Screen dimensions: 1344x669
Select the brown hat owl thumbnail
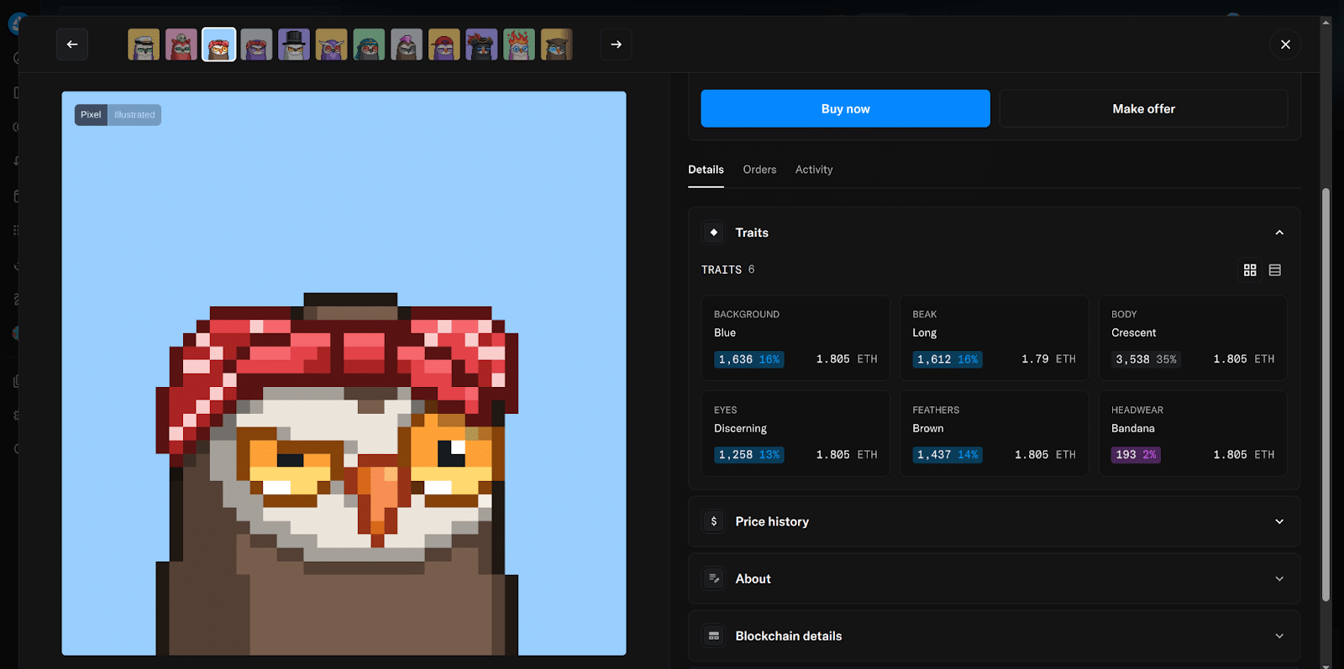point(556,44)
